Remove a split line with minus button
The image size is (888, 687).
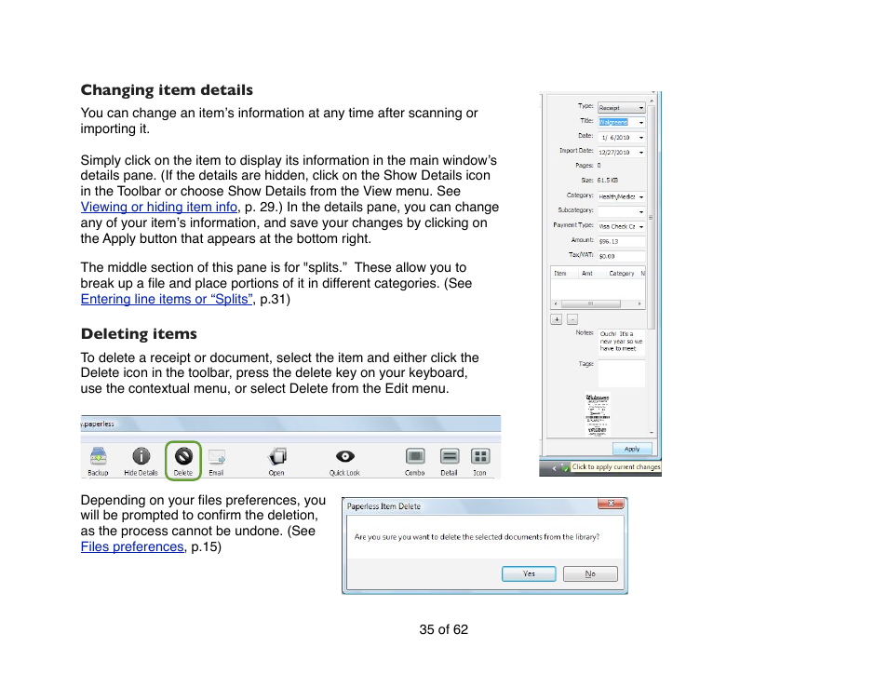tap(572, 319)
